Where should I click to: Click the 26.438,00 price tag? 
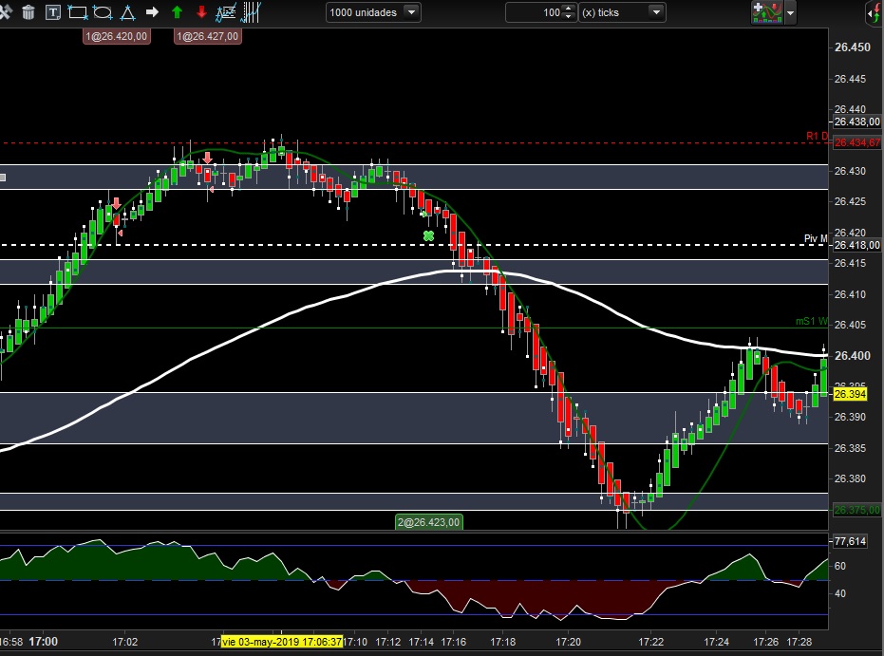point(856,122)
